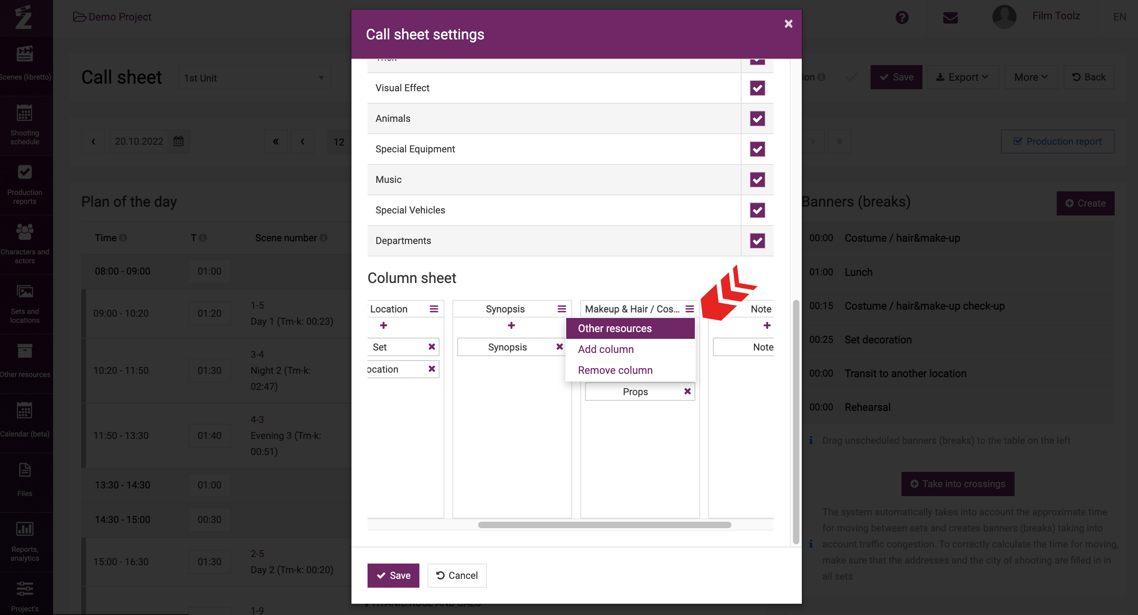Screen dimensions: 1138x615
Task: Open Characters and actors in sidebar
Action: coord(25,244)
